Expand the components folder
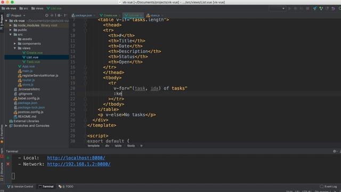This screenshot has height=192, width=341. 15,44
